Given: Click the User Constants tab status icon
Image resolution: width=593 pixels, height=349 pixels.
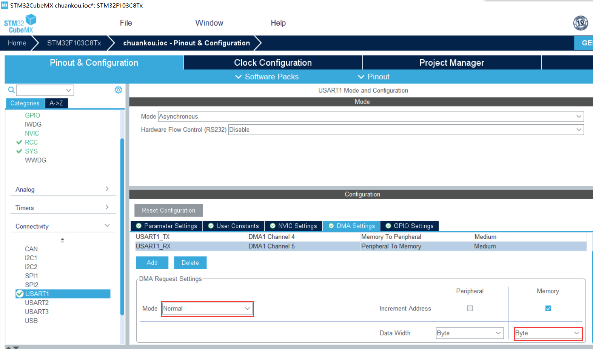Looking at the screenshot, I should (x=211, y=226).
